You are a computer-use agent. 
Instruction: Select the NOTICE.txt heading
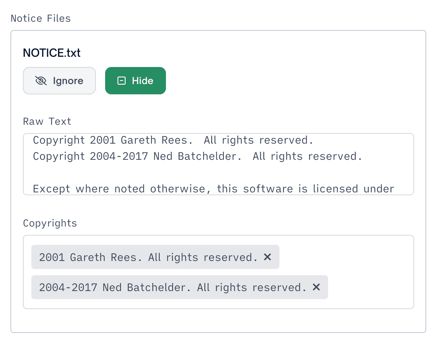click(51, 52)
